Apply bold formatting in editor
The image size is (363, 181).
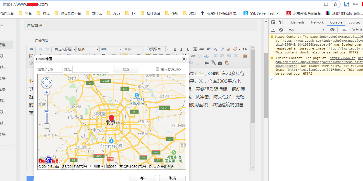pos(175,49)
